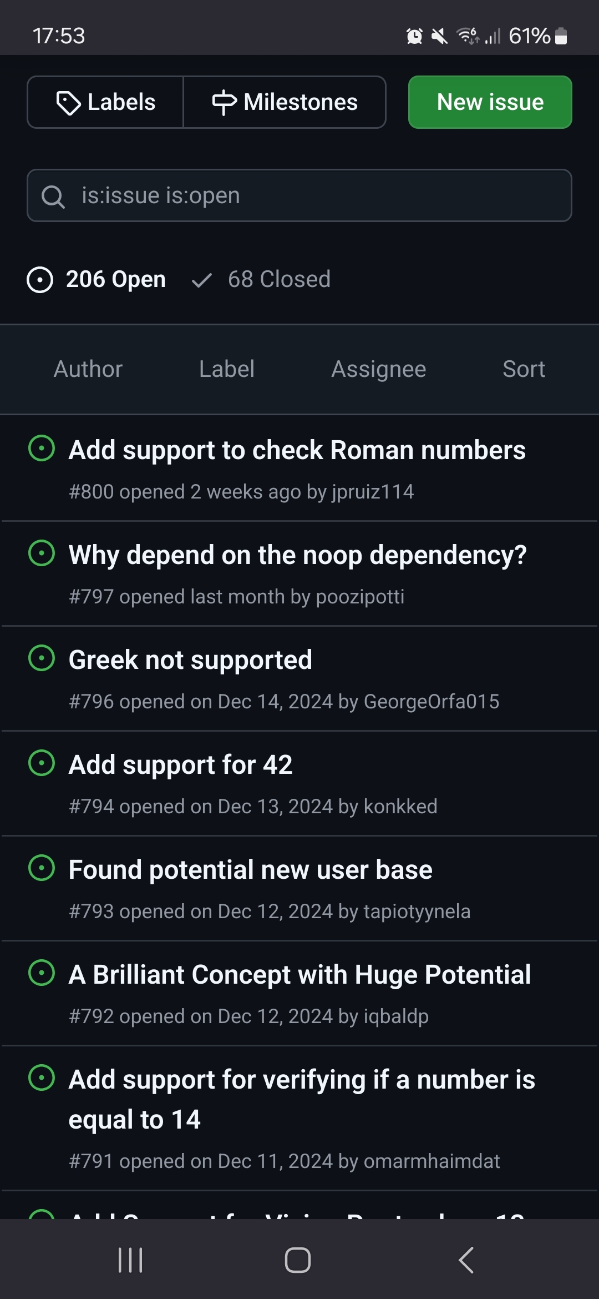Viewport: 599px width, 1299px height.
Task: Tap the Labels tag icon
Action: [68, 103]
